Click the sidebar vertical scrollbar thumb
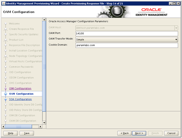This screenshot has height=138, width=182. click(x=44, y=66)
